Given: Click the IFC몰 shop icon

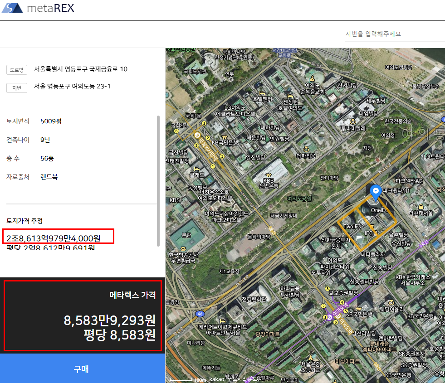Looking at the screenshot, I should pyautogui.click(x=371, y=227).
